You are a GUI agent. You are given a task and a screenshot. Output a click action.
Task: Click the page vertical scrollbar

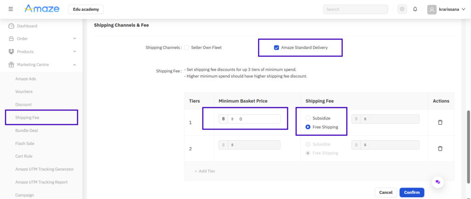click(x=468, y=147)
